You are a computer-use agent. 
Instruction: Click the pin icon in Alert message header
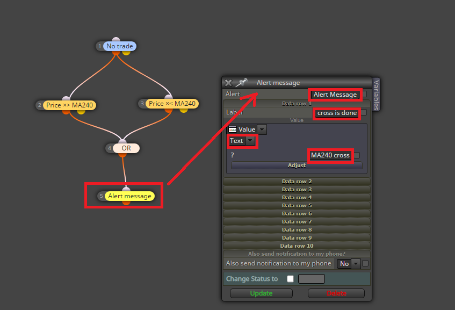pos(241,82)
